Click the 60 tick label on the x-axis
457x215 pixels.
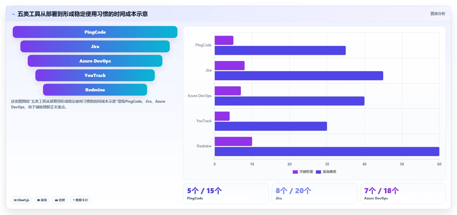pos(439,164)
